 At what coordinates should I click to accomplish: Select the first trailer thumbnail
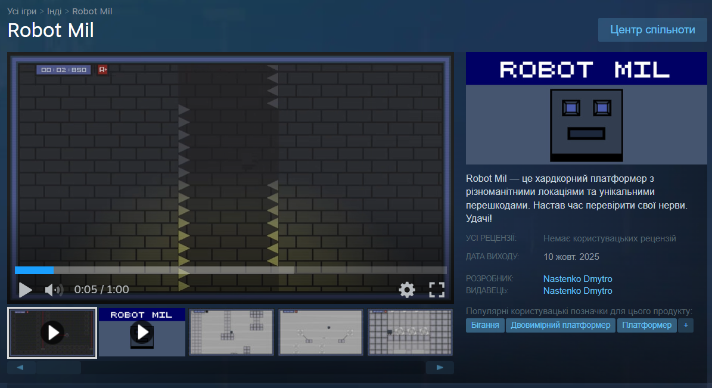52,333
